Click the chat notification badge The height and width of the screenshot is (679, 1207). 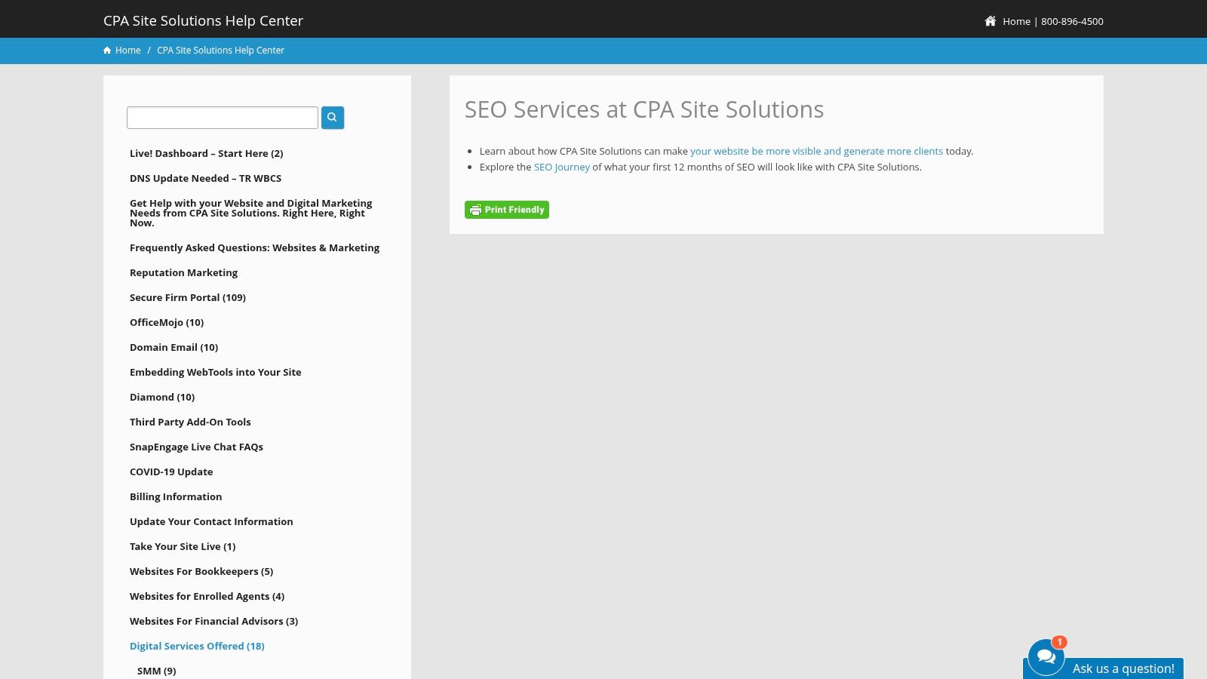[1060, 642]
